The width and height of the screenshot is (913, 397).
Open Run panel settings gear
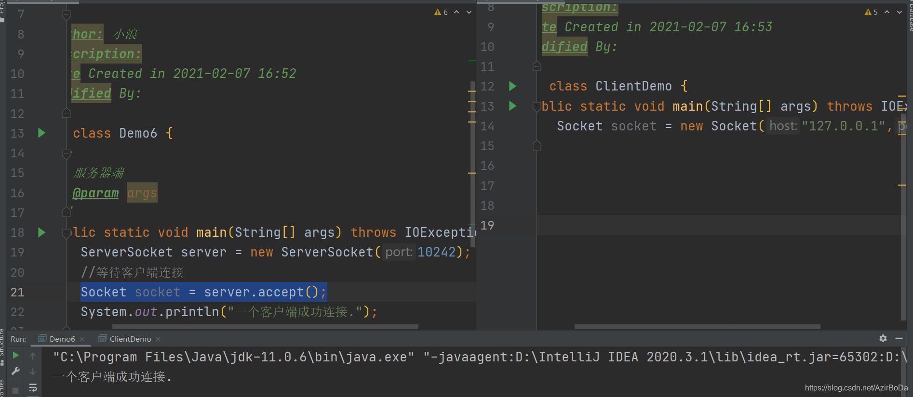(883, 338)
